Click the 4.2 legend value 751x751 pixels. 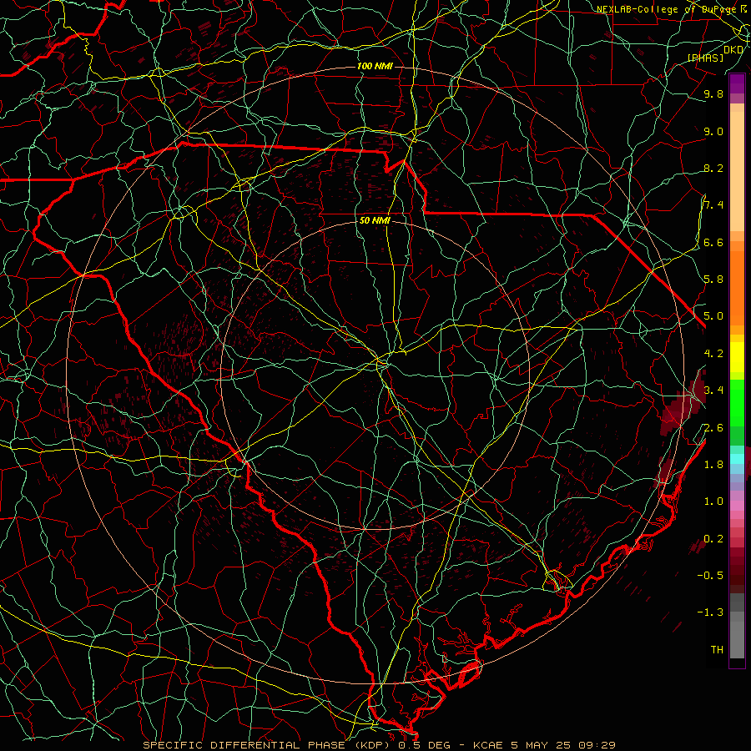coord(713,353)
